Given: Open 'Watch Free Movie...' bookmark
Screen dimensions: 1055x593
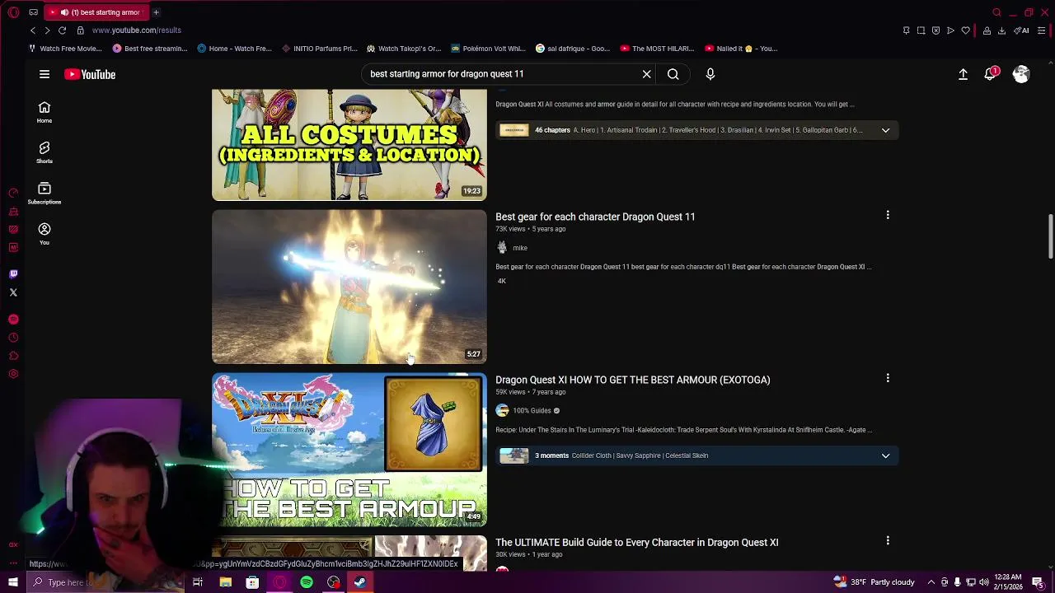Looking at the screenshot, I should coord(65,49).
